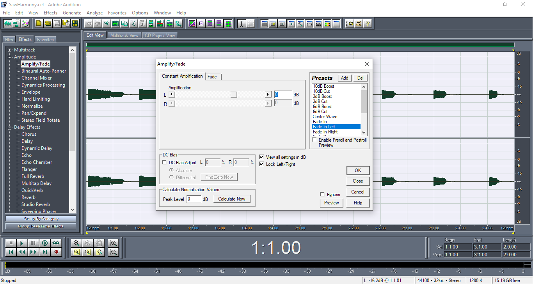Toggle the Bypass checkbox
533x284 pixels.
322,195
